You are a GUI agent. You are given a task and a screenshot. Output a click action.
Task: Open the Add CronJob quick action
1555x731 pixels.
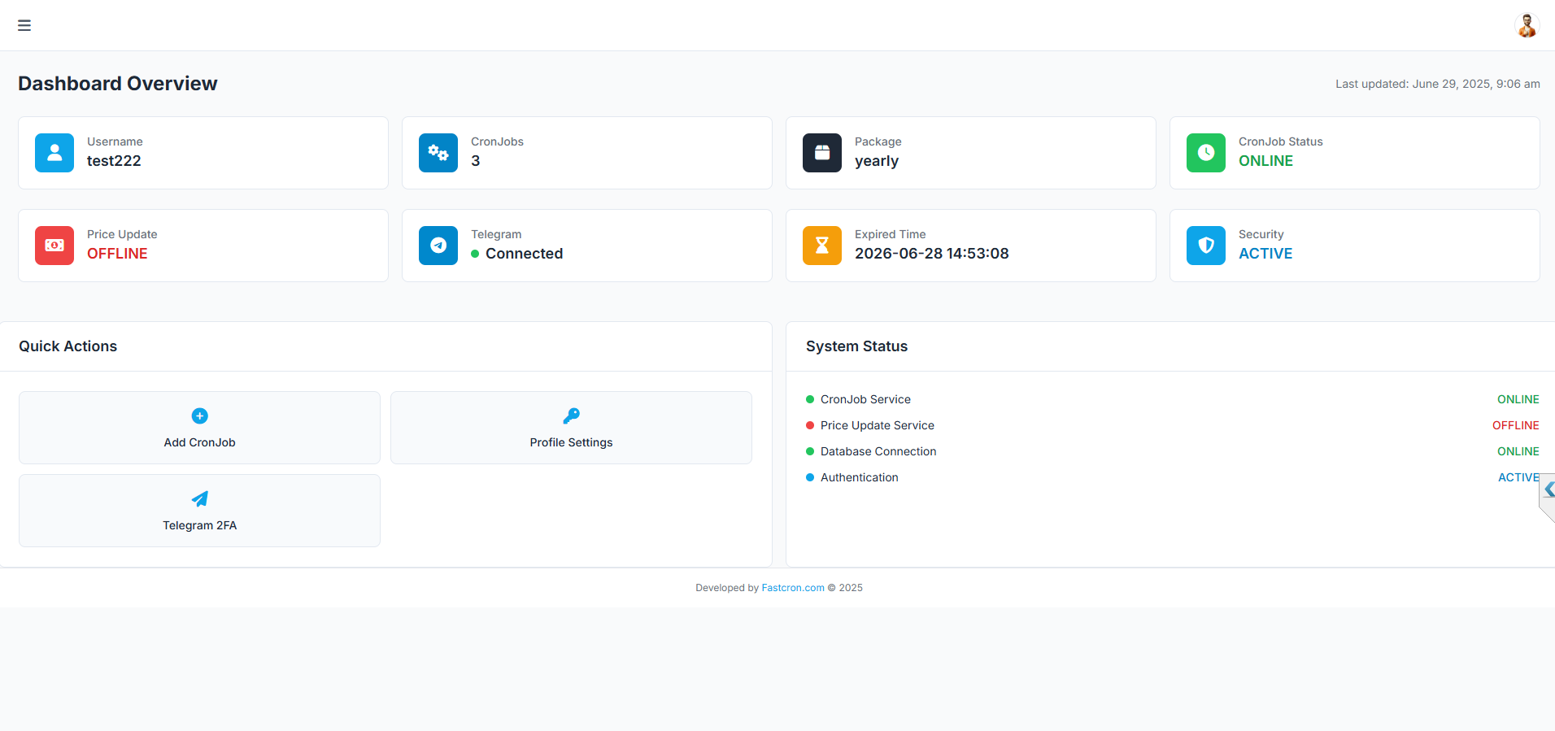pos(199,428)
